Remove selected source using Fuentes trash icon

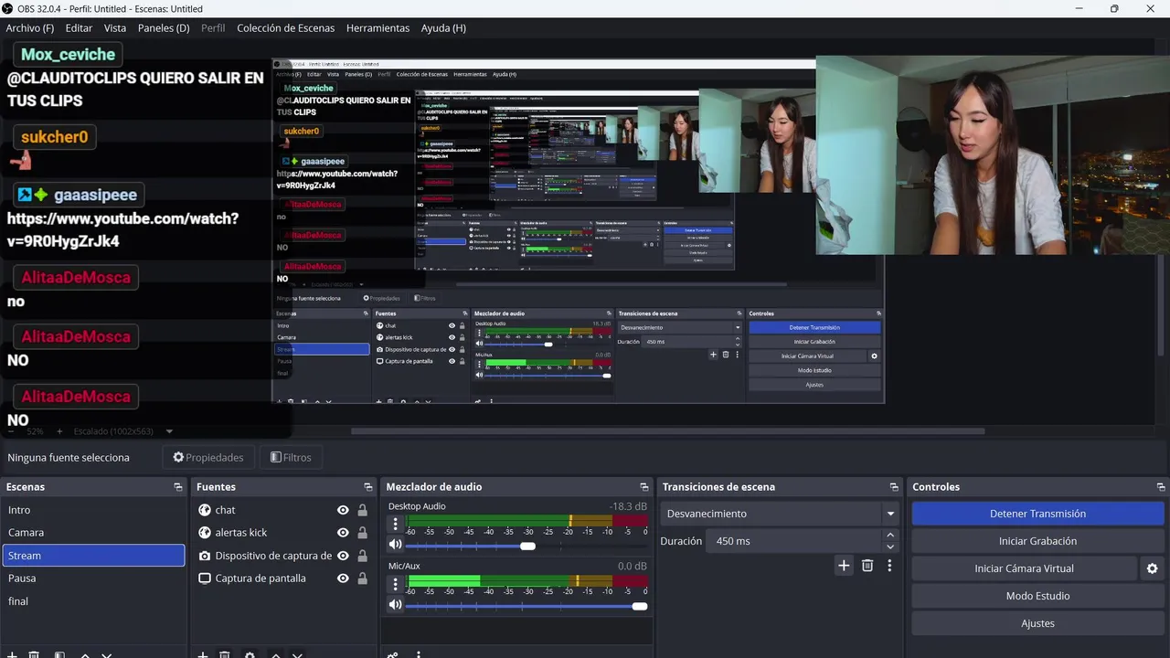tap(224, 654)
